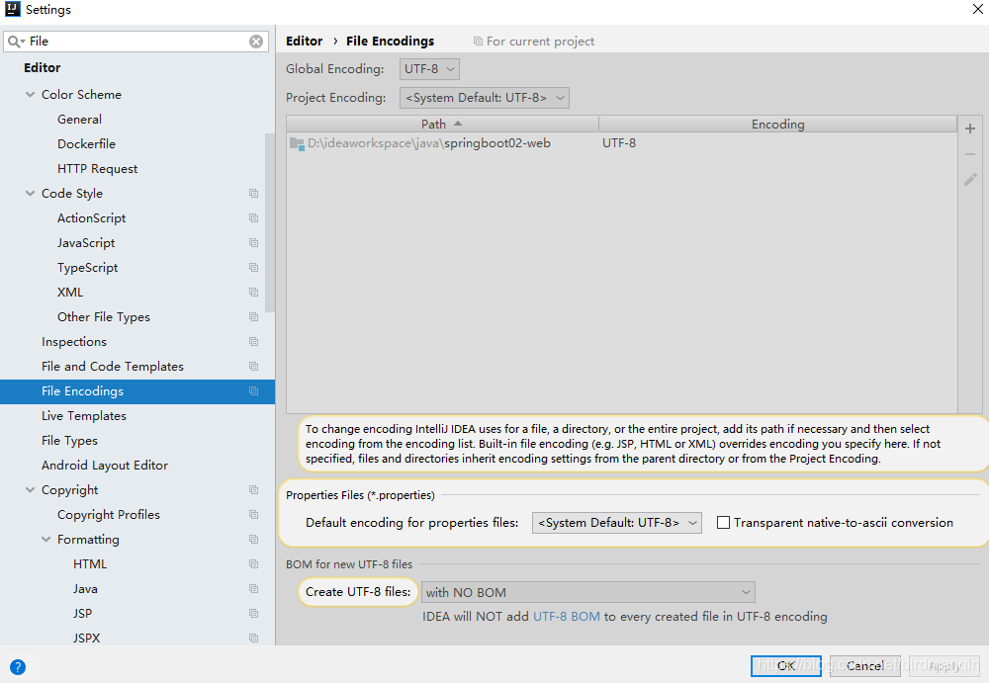The width and height of the screenshot is (989, 683).
Task: Click project-level icon beside TypeScript
Action: click(253, 268)
